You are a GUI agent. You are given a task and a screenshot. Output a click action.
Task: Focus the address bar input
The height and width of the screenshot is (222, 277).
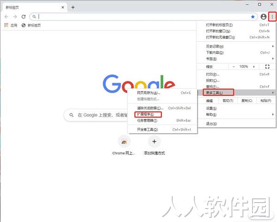[143, 17]
